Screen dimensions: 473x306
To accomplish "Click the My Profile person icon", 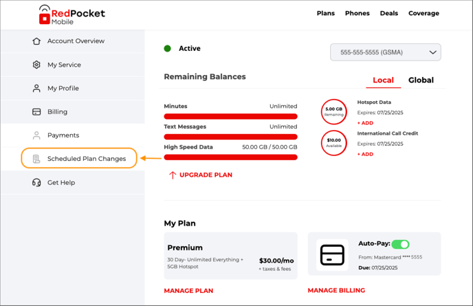I will [36, 88].
